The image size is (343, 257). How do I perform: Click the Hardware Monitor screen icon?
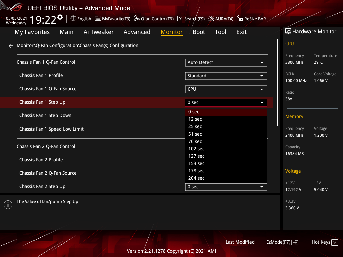pos(288,32)
